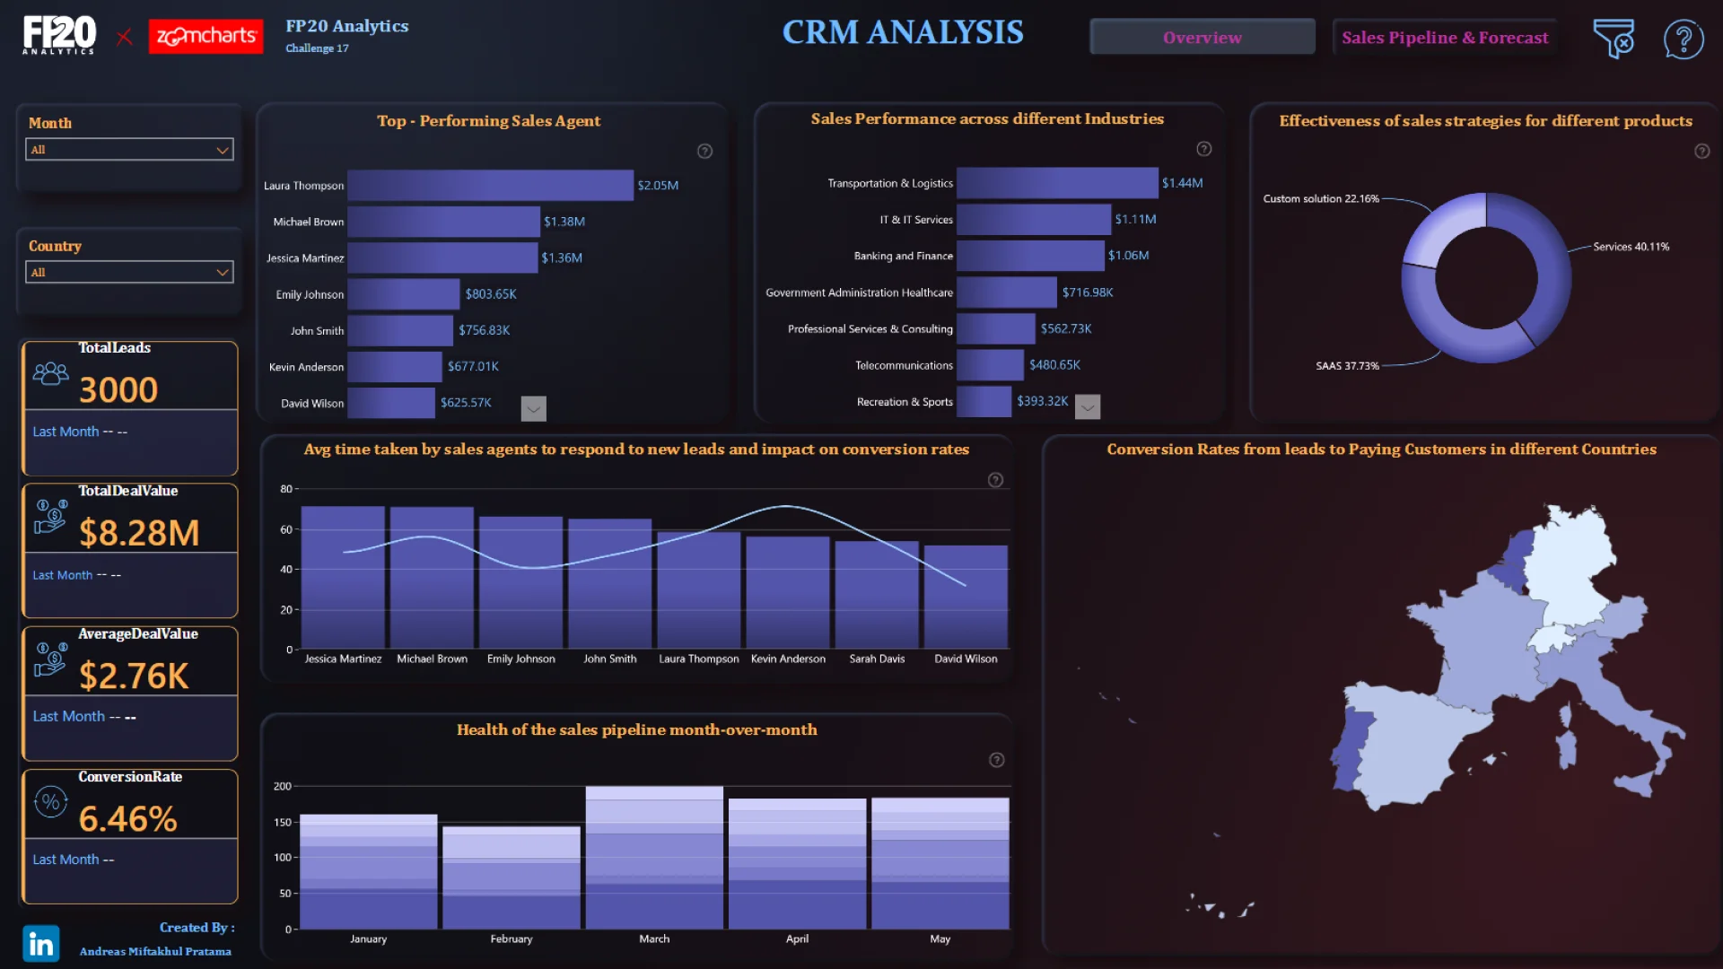Image resolution: width=1723 pixels, height=969 pixels.
Task: Select Laura Thompson bar in top agents chart
Action: coord(490,185)
